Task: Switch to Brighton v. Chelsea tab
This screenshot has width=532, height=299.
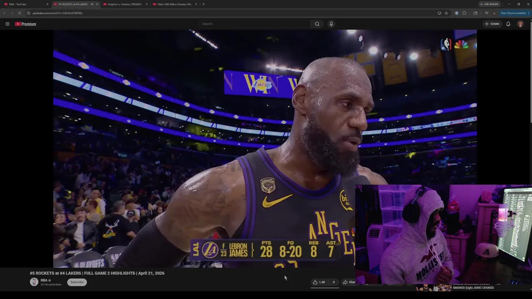Action: tap(124, 4)
